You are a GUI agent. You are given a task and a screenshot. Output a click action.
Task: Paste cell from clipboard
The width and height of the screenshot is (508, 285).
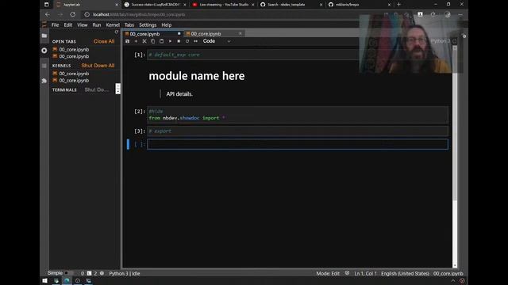(161, 41)
